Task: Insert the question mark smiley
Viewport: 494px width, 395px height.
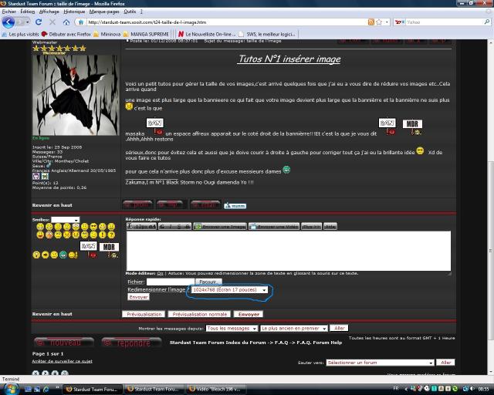Action: [x=111, y=235]
